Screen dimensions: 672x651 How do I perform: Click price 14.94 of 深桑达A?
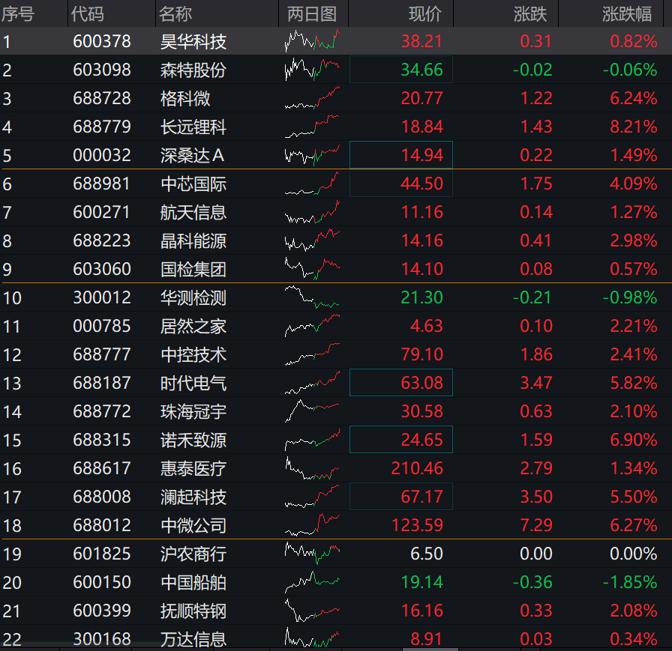(x=421, y=155)
